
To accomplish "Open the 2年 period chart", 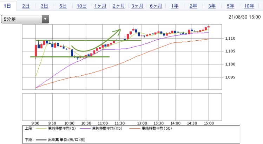I will [x=193, y=6].
